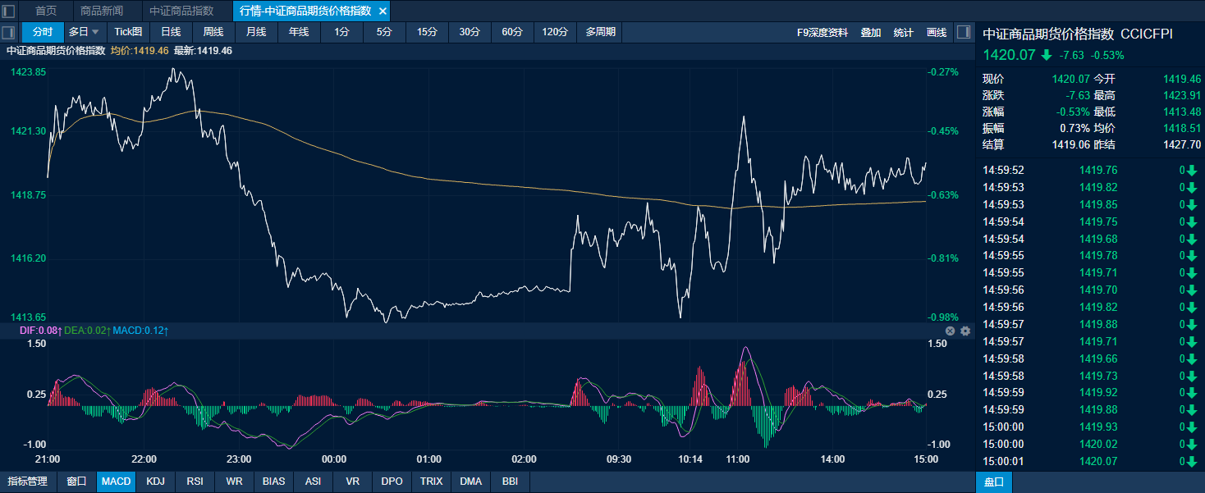Click the 画线 drawing button
The image size is (1205, 493).
tap(936, 32)
